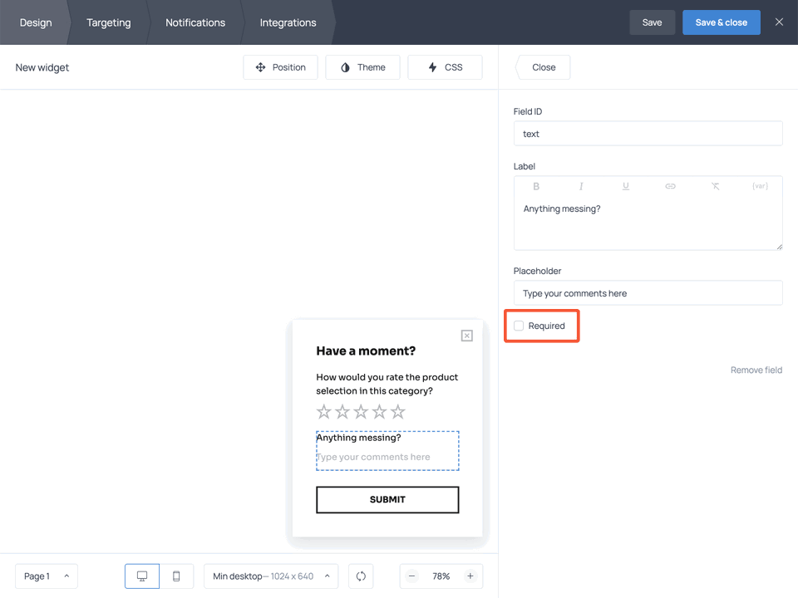Switch preview to mobile view

point(176,576)
